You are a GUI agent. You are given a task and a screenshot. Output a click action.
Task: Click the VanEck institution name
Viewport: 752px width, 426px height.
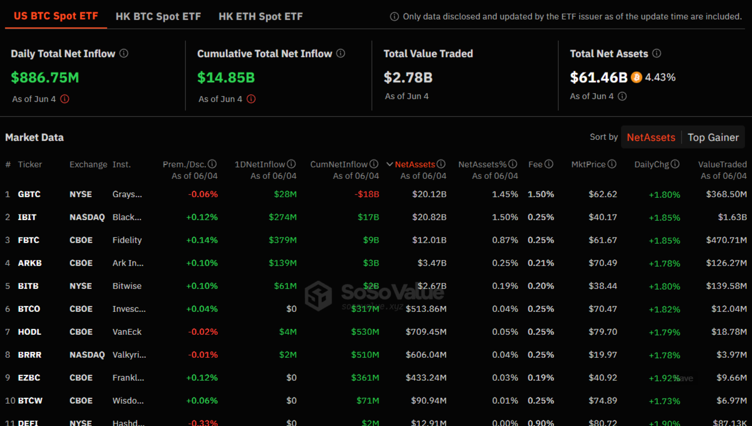pyautogui.click(x=127, y=332)
